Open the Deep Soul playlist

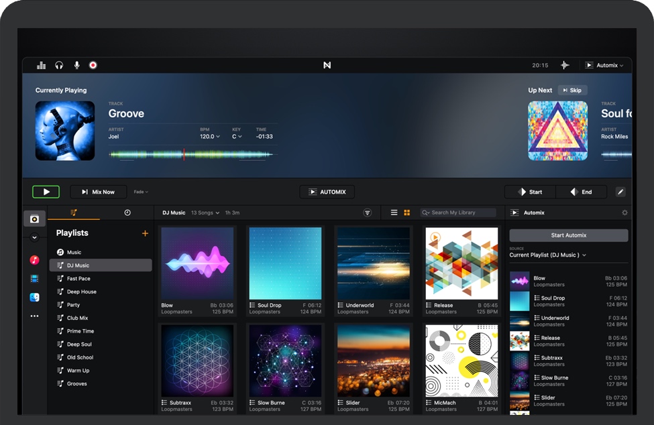pyautogui.click(x=100, y=345)
